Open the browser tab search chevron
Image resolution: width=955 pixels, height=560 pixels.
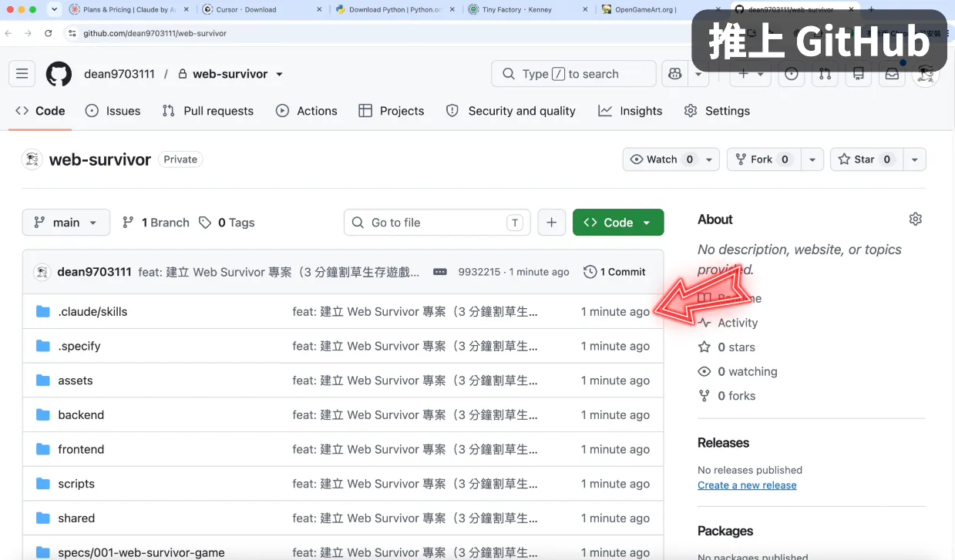pos(54,9)
